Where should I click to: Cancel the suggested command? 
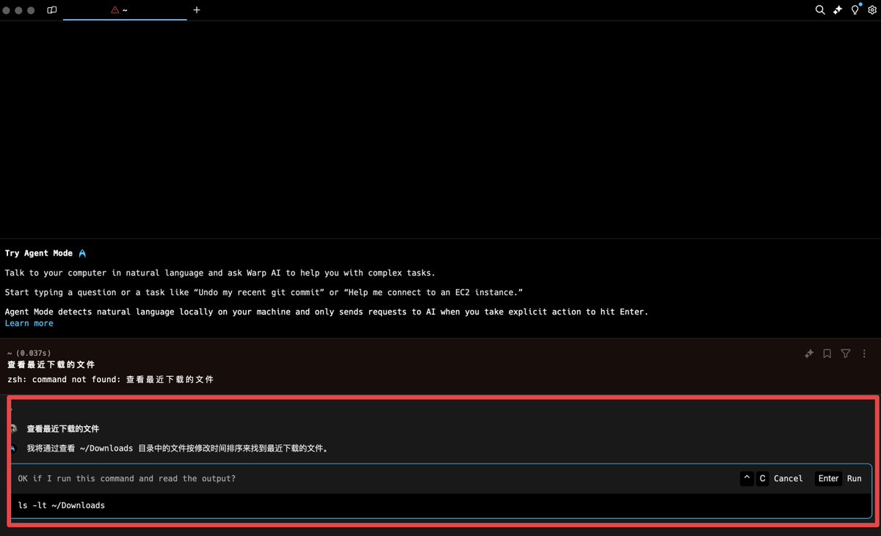pyautogui.click(x=772, y=478)
